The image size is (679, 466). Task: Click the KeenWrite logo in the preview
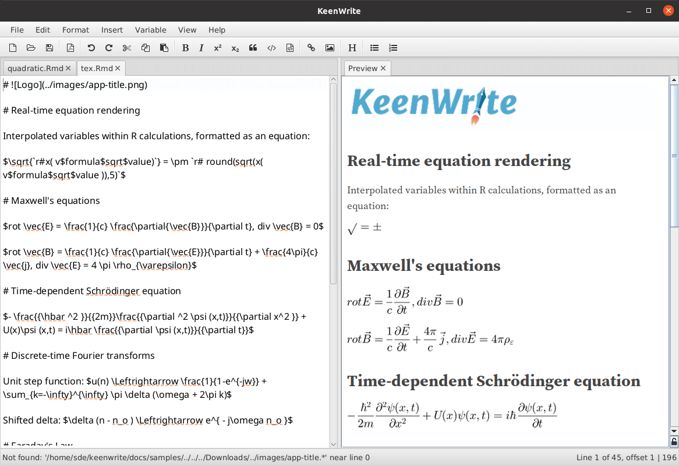(x=434, y=105)
